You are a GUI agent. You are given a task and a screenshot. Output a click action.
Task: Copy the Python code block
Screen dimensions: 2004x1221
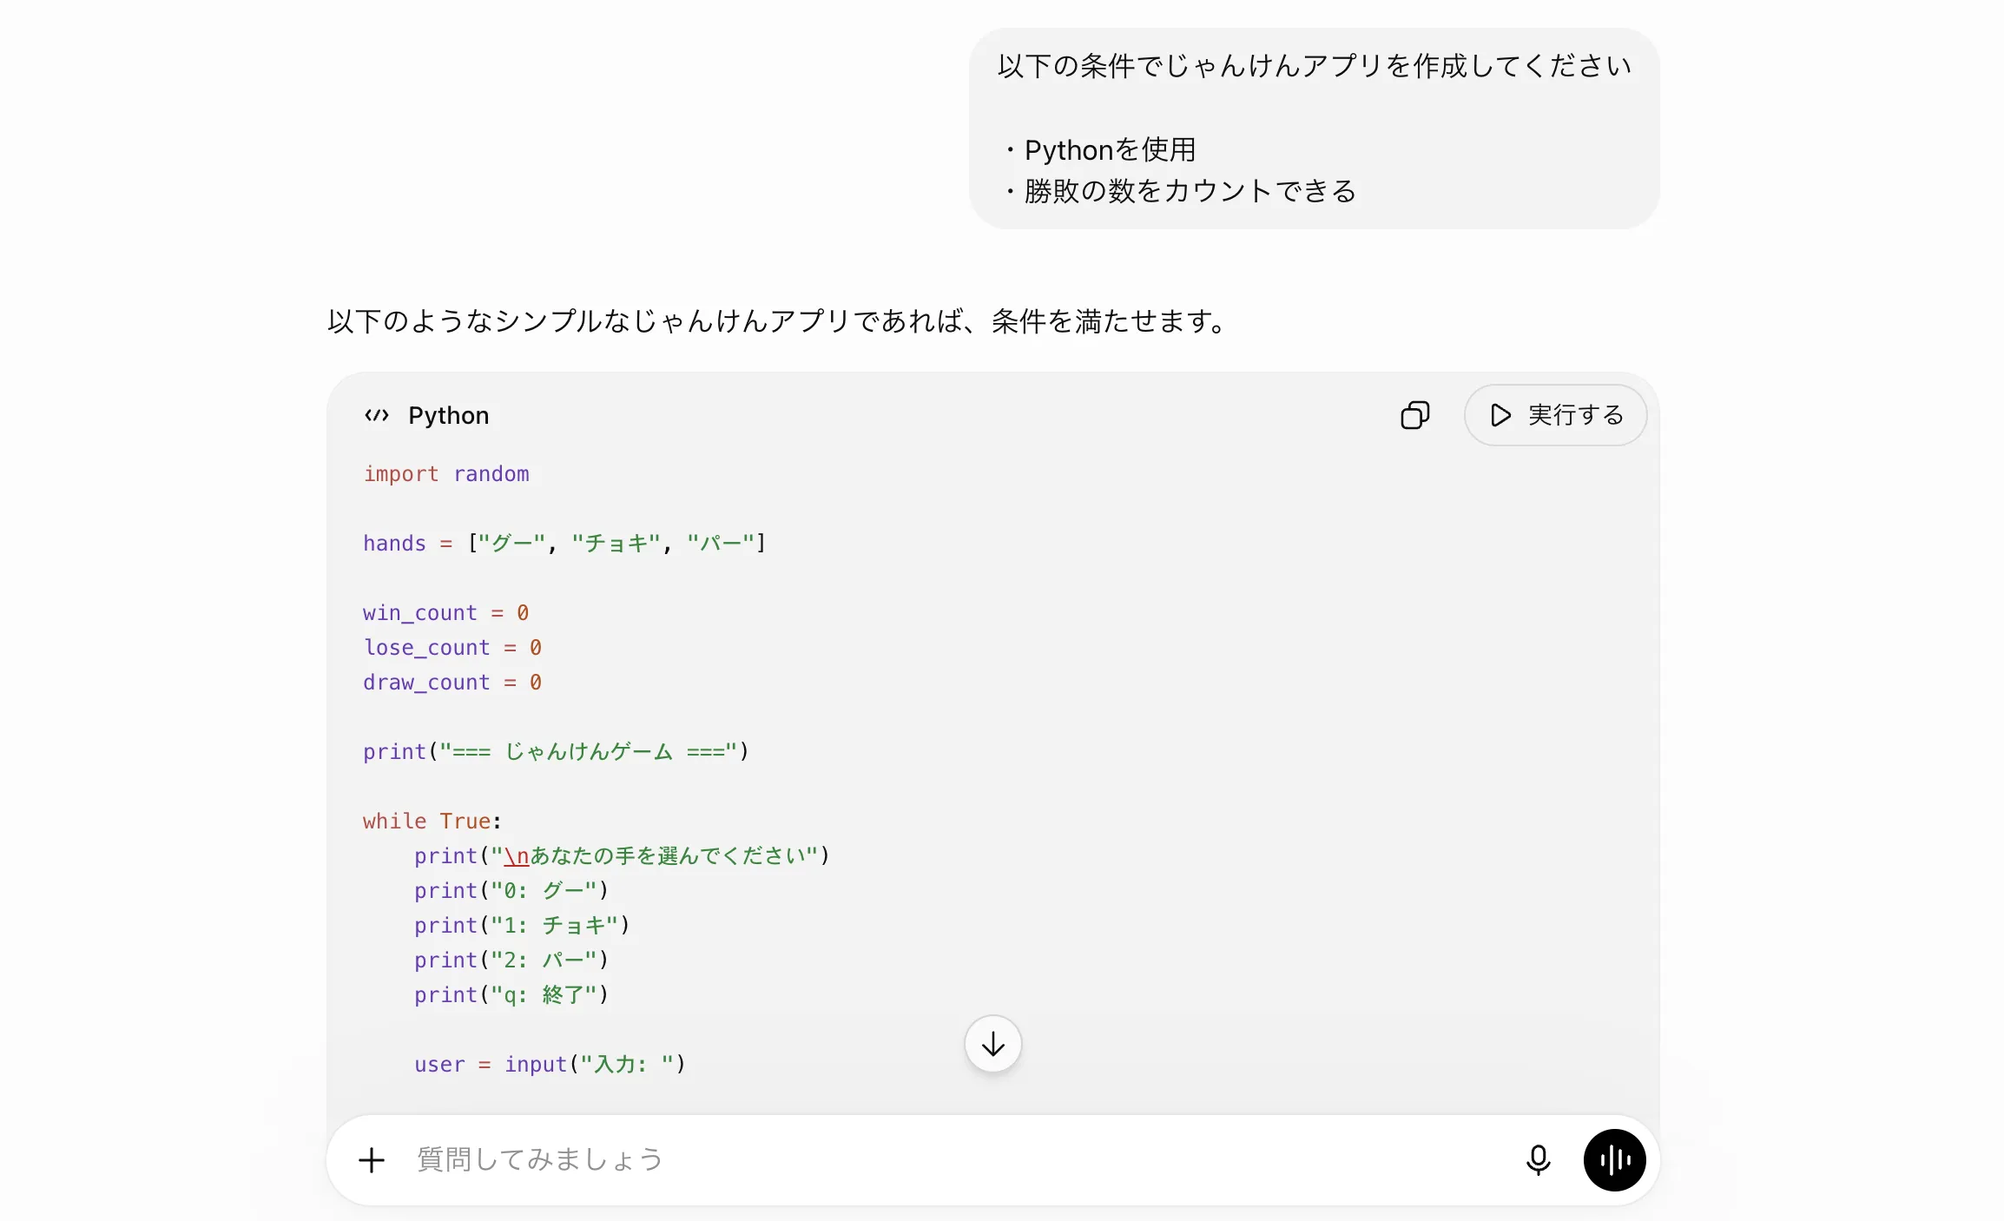click(x=1414, y=415)
